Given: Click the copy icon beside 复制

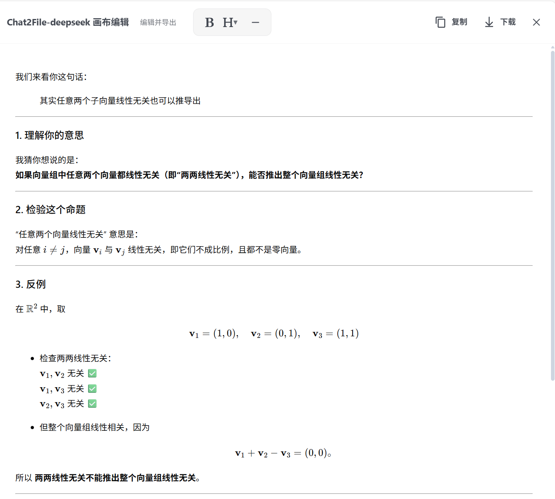Looking at the screenshot, I should click(440, 22).
